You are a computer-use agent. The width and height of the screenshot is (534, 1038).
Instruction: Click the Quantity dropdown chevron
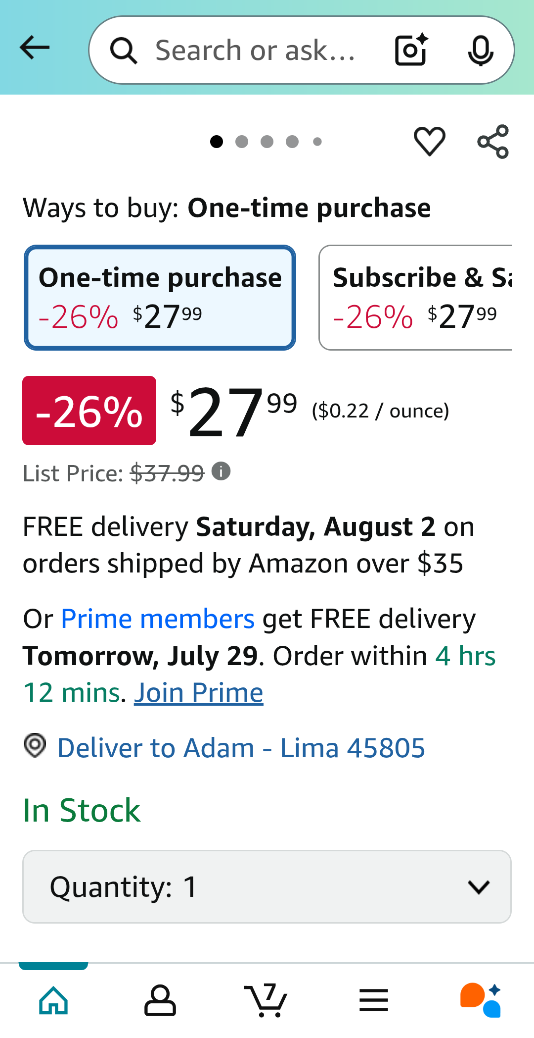click(479, 887)
